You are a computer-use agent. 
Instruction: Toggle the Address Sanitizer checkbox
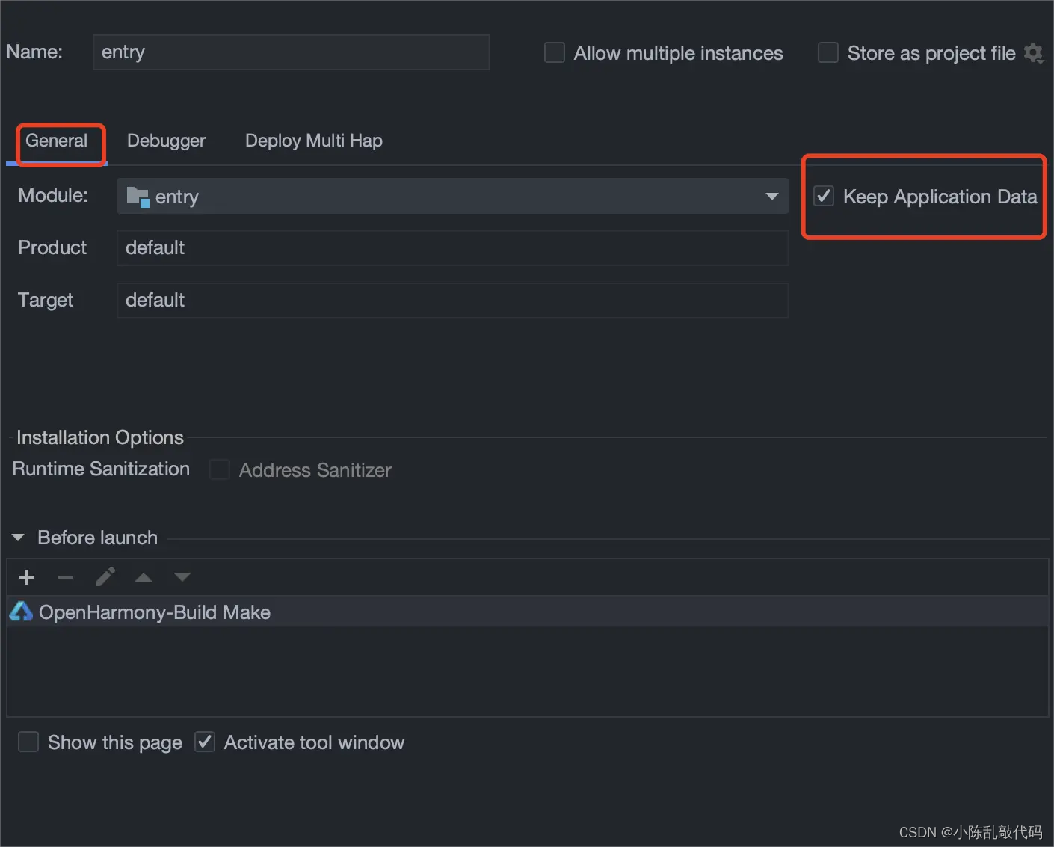(x=219, y=469)
